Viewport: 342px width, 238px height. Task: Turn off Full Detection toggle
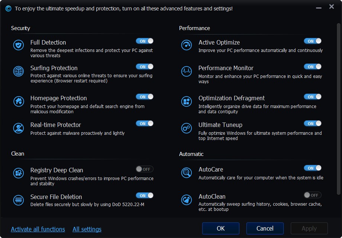pyautogui.click(x=145, y=41)
